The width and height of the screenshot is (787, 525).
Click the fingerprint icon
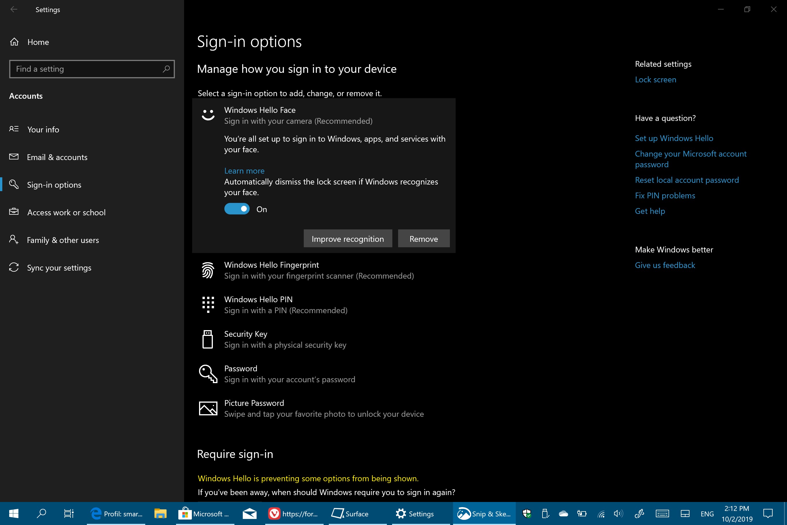pyautogui.click(x=208, y=270)
